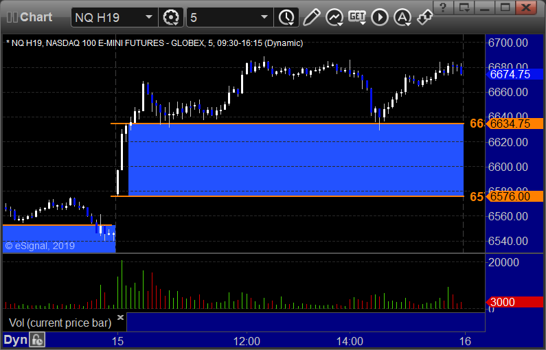This screenshot has width=546, height=350.
Task: Open the studies chart-line icon menu
Action: pos(334,17)
